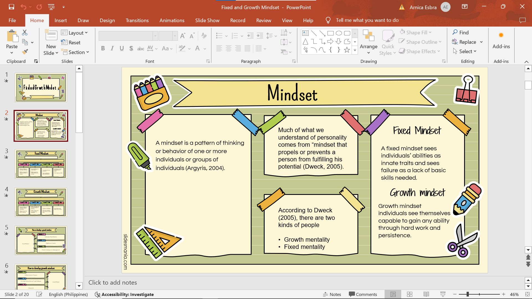This screenshot has width=532, height=299.
Task: Click the zoom slider handle
Action: (x=467, y=294)
